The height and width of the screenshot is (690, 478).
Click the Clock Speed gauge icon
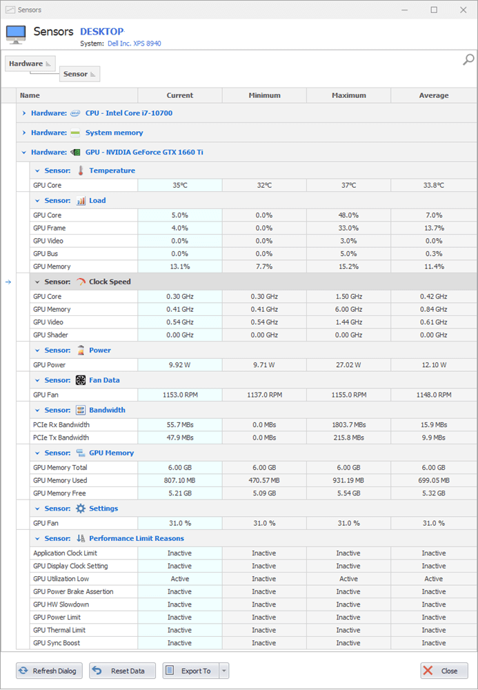point(81,282)
